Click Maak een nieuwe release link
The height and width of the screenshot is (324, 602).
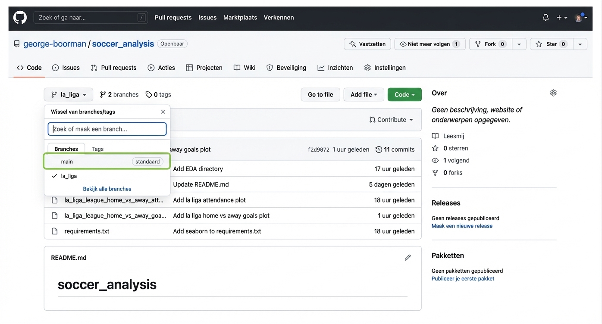pos(462,226)
